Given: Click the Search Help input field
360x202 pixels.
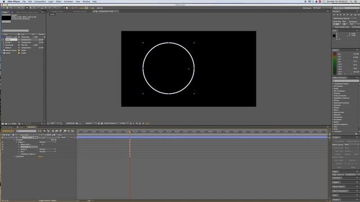Looking at the screenshot, I should pyautogui.click(x=346, y=8).
